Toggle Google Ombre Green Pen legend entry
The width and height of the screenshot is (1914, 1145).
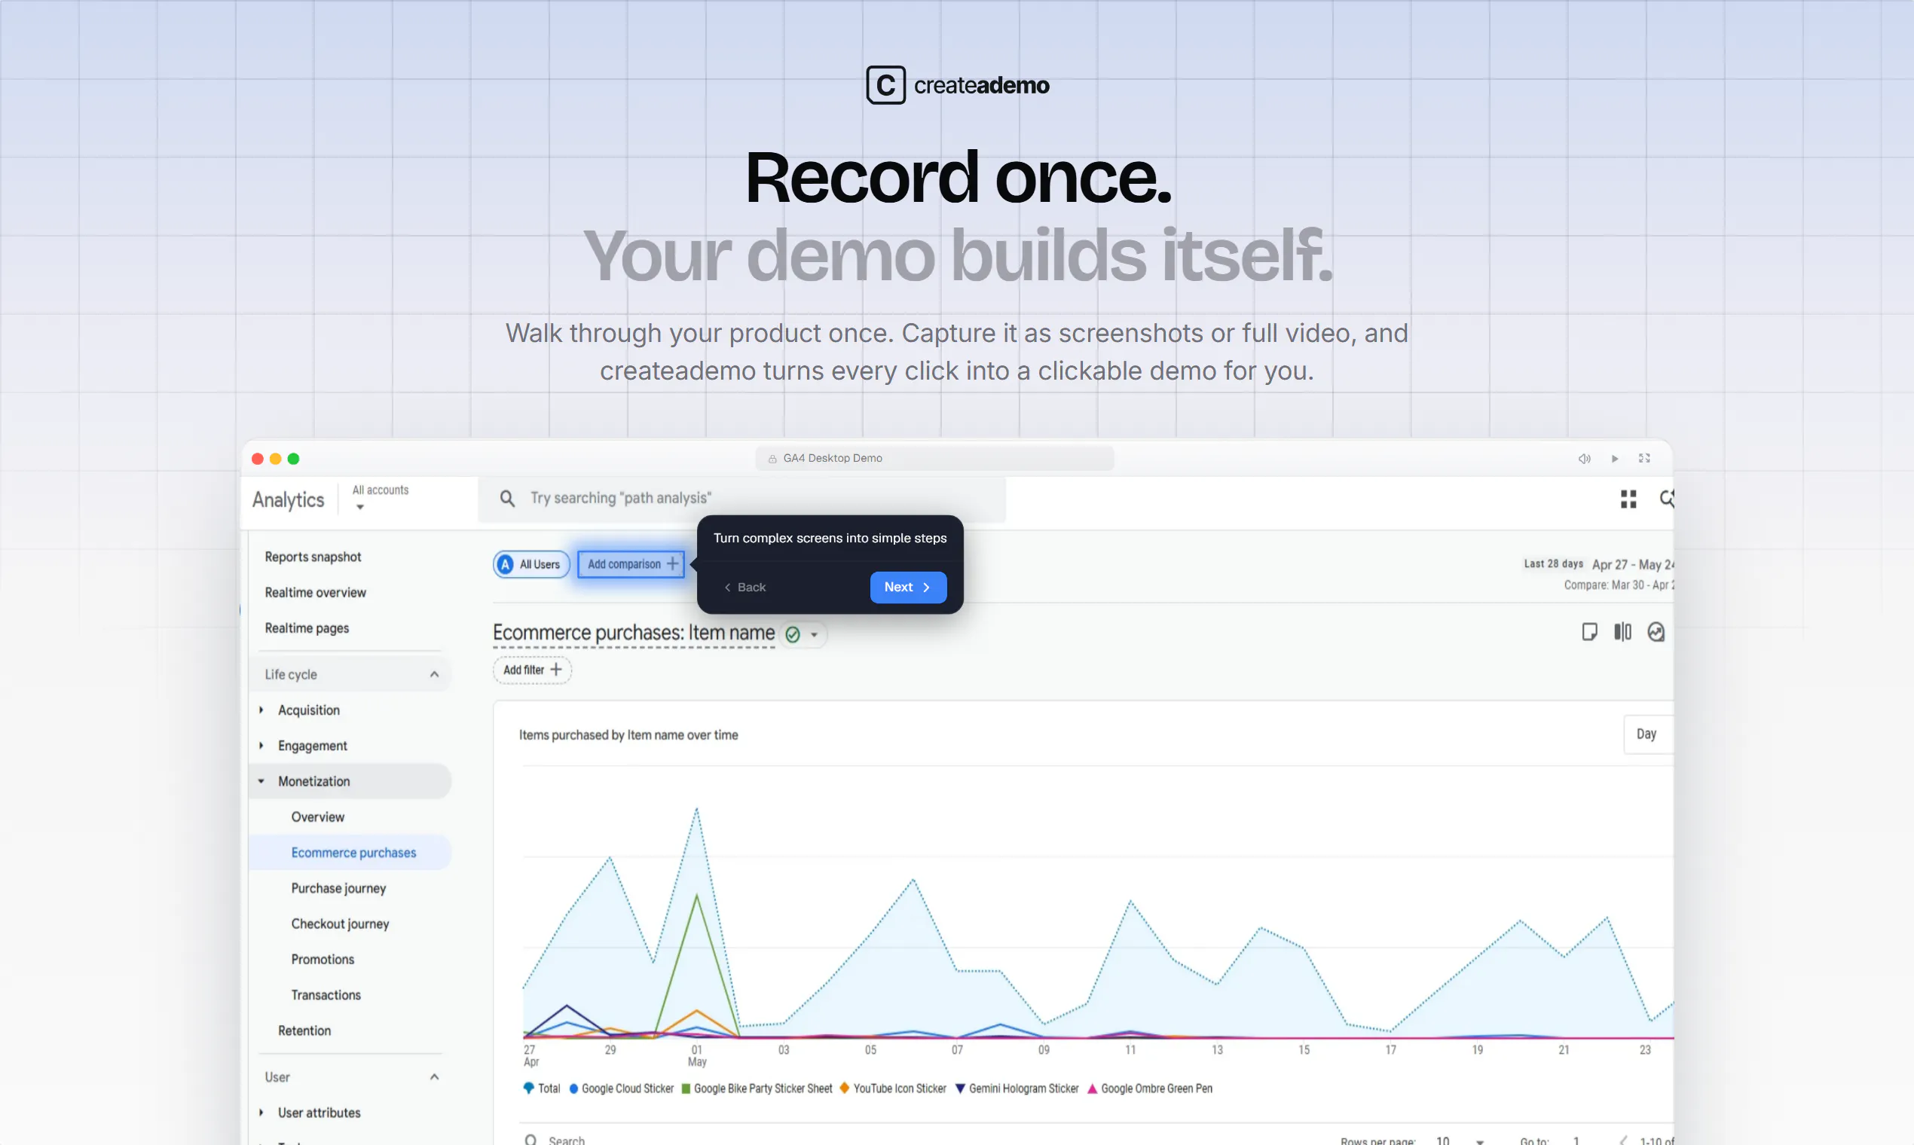(1150, 1089)
